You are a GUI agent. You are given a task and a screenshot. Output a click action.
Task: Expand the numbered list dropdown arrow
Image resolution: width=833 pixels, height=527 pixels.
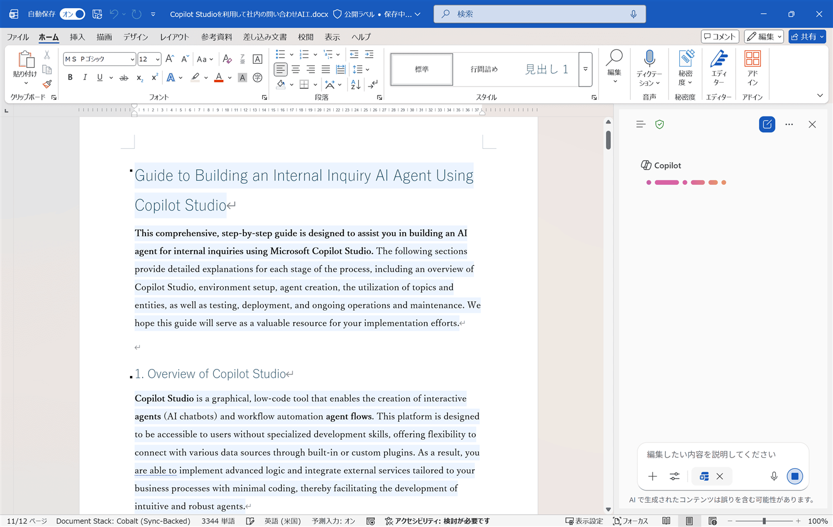coord(315,54)
